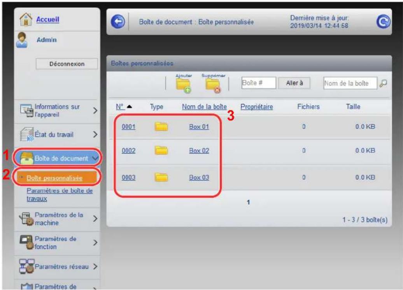Click the Ajouter add-folder icon
The width and height of the screenshot is (403, 290).
tap(184, 84)
